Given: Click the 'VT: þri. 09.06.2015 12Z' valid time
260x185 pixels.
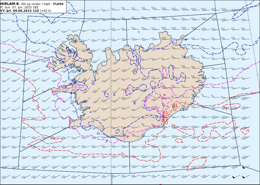Looking at the screenshot, I should (x=20, y=11).
